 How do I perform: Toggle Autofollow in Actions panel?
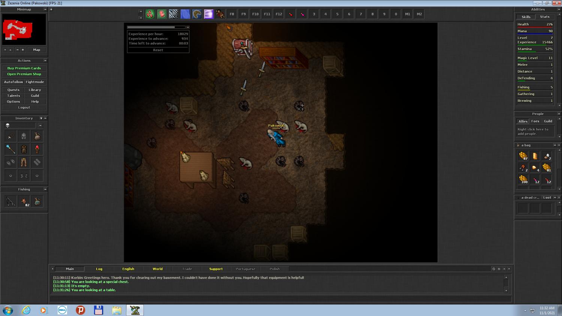(13, 82)
